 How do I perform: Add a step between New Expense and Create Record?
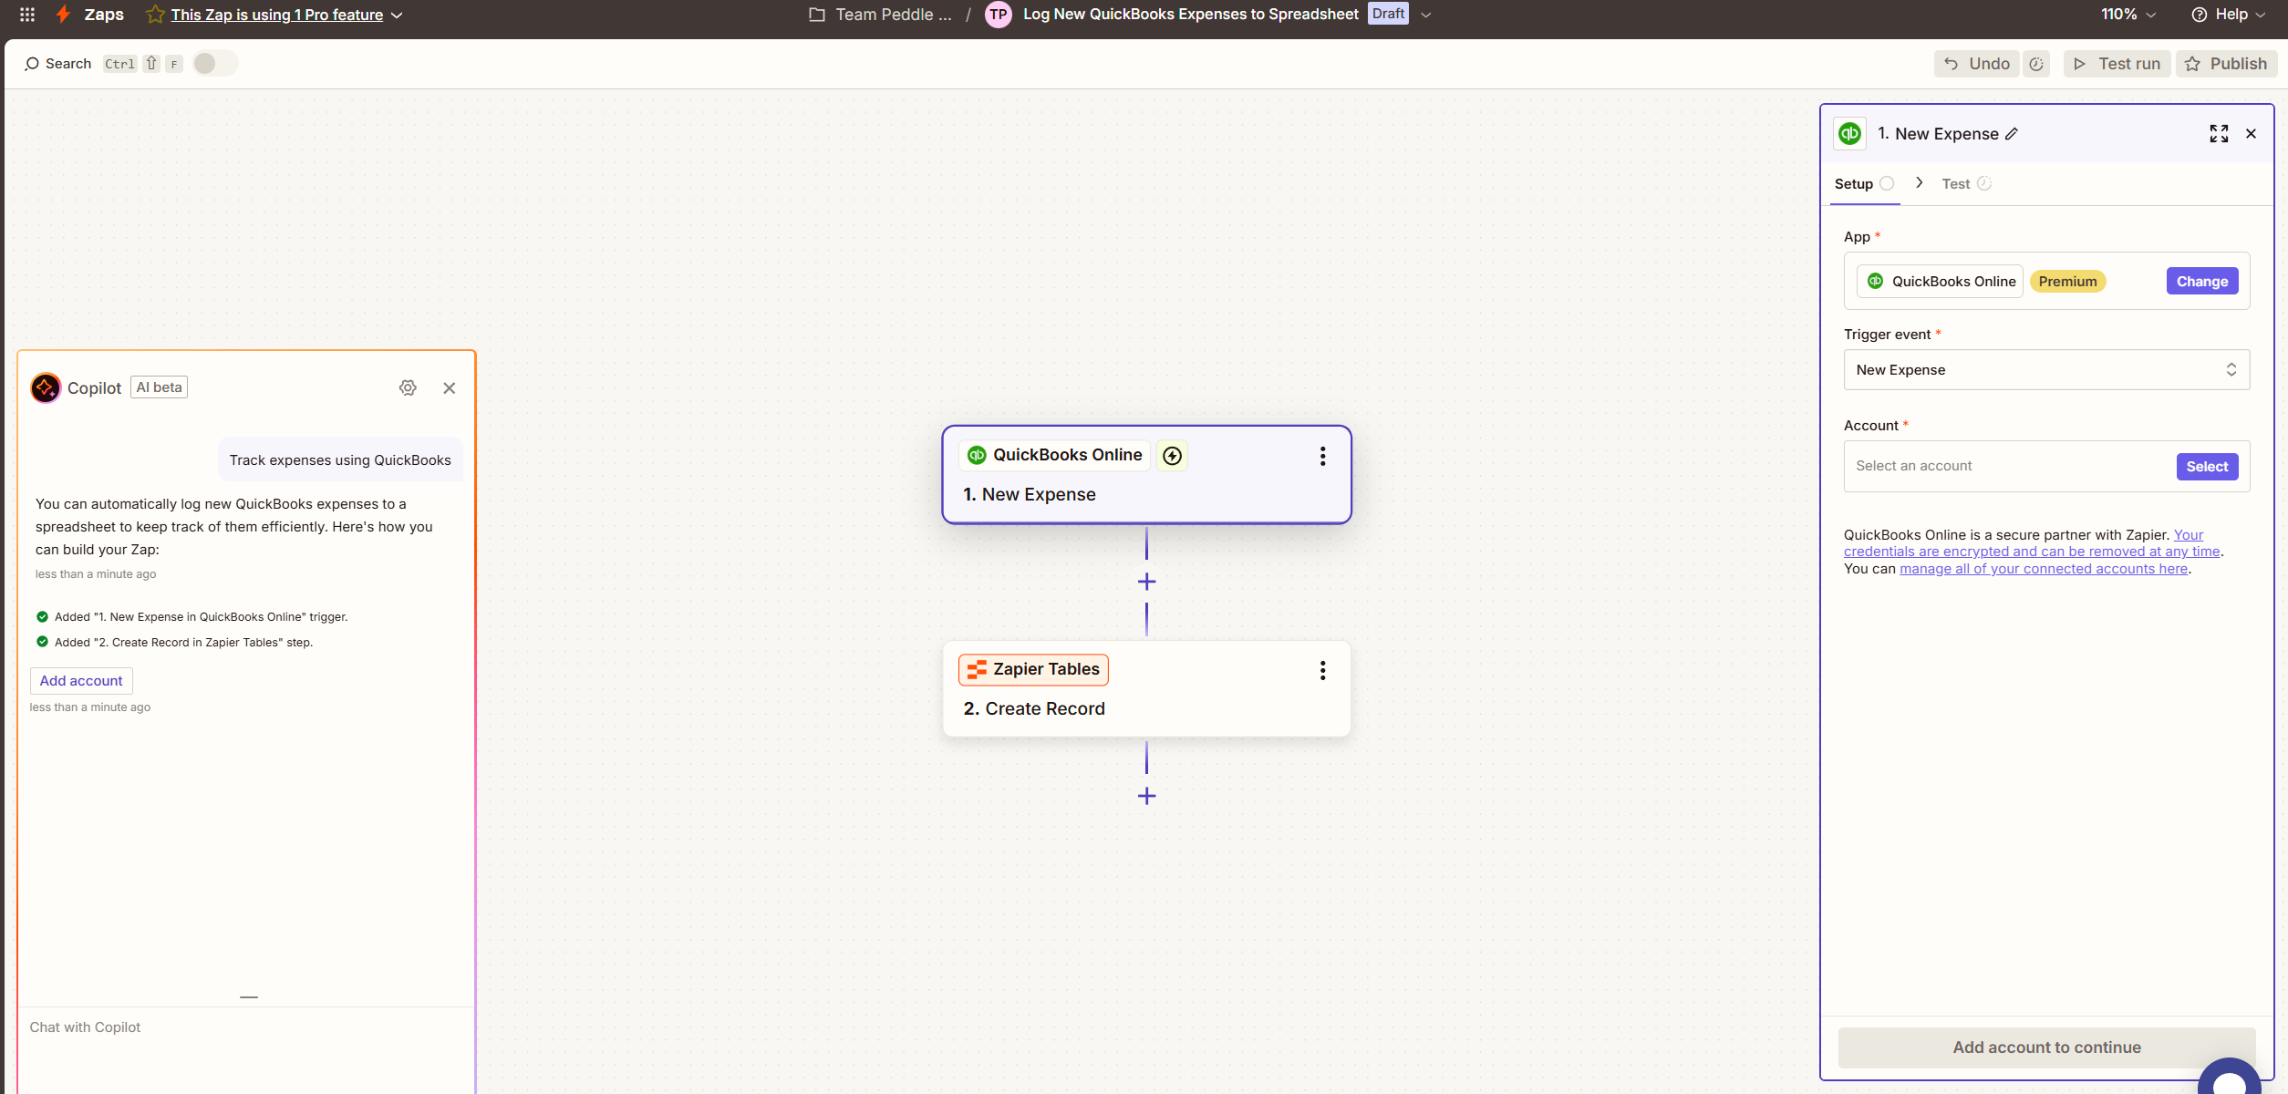pos(1147,582)
